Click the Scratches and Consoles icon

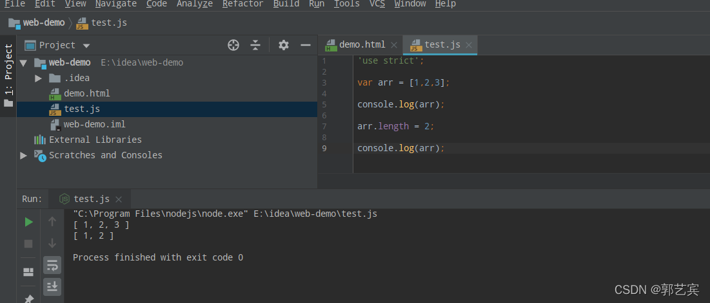pyautogui.click(x=40, y=155)
